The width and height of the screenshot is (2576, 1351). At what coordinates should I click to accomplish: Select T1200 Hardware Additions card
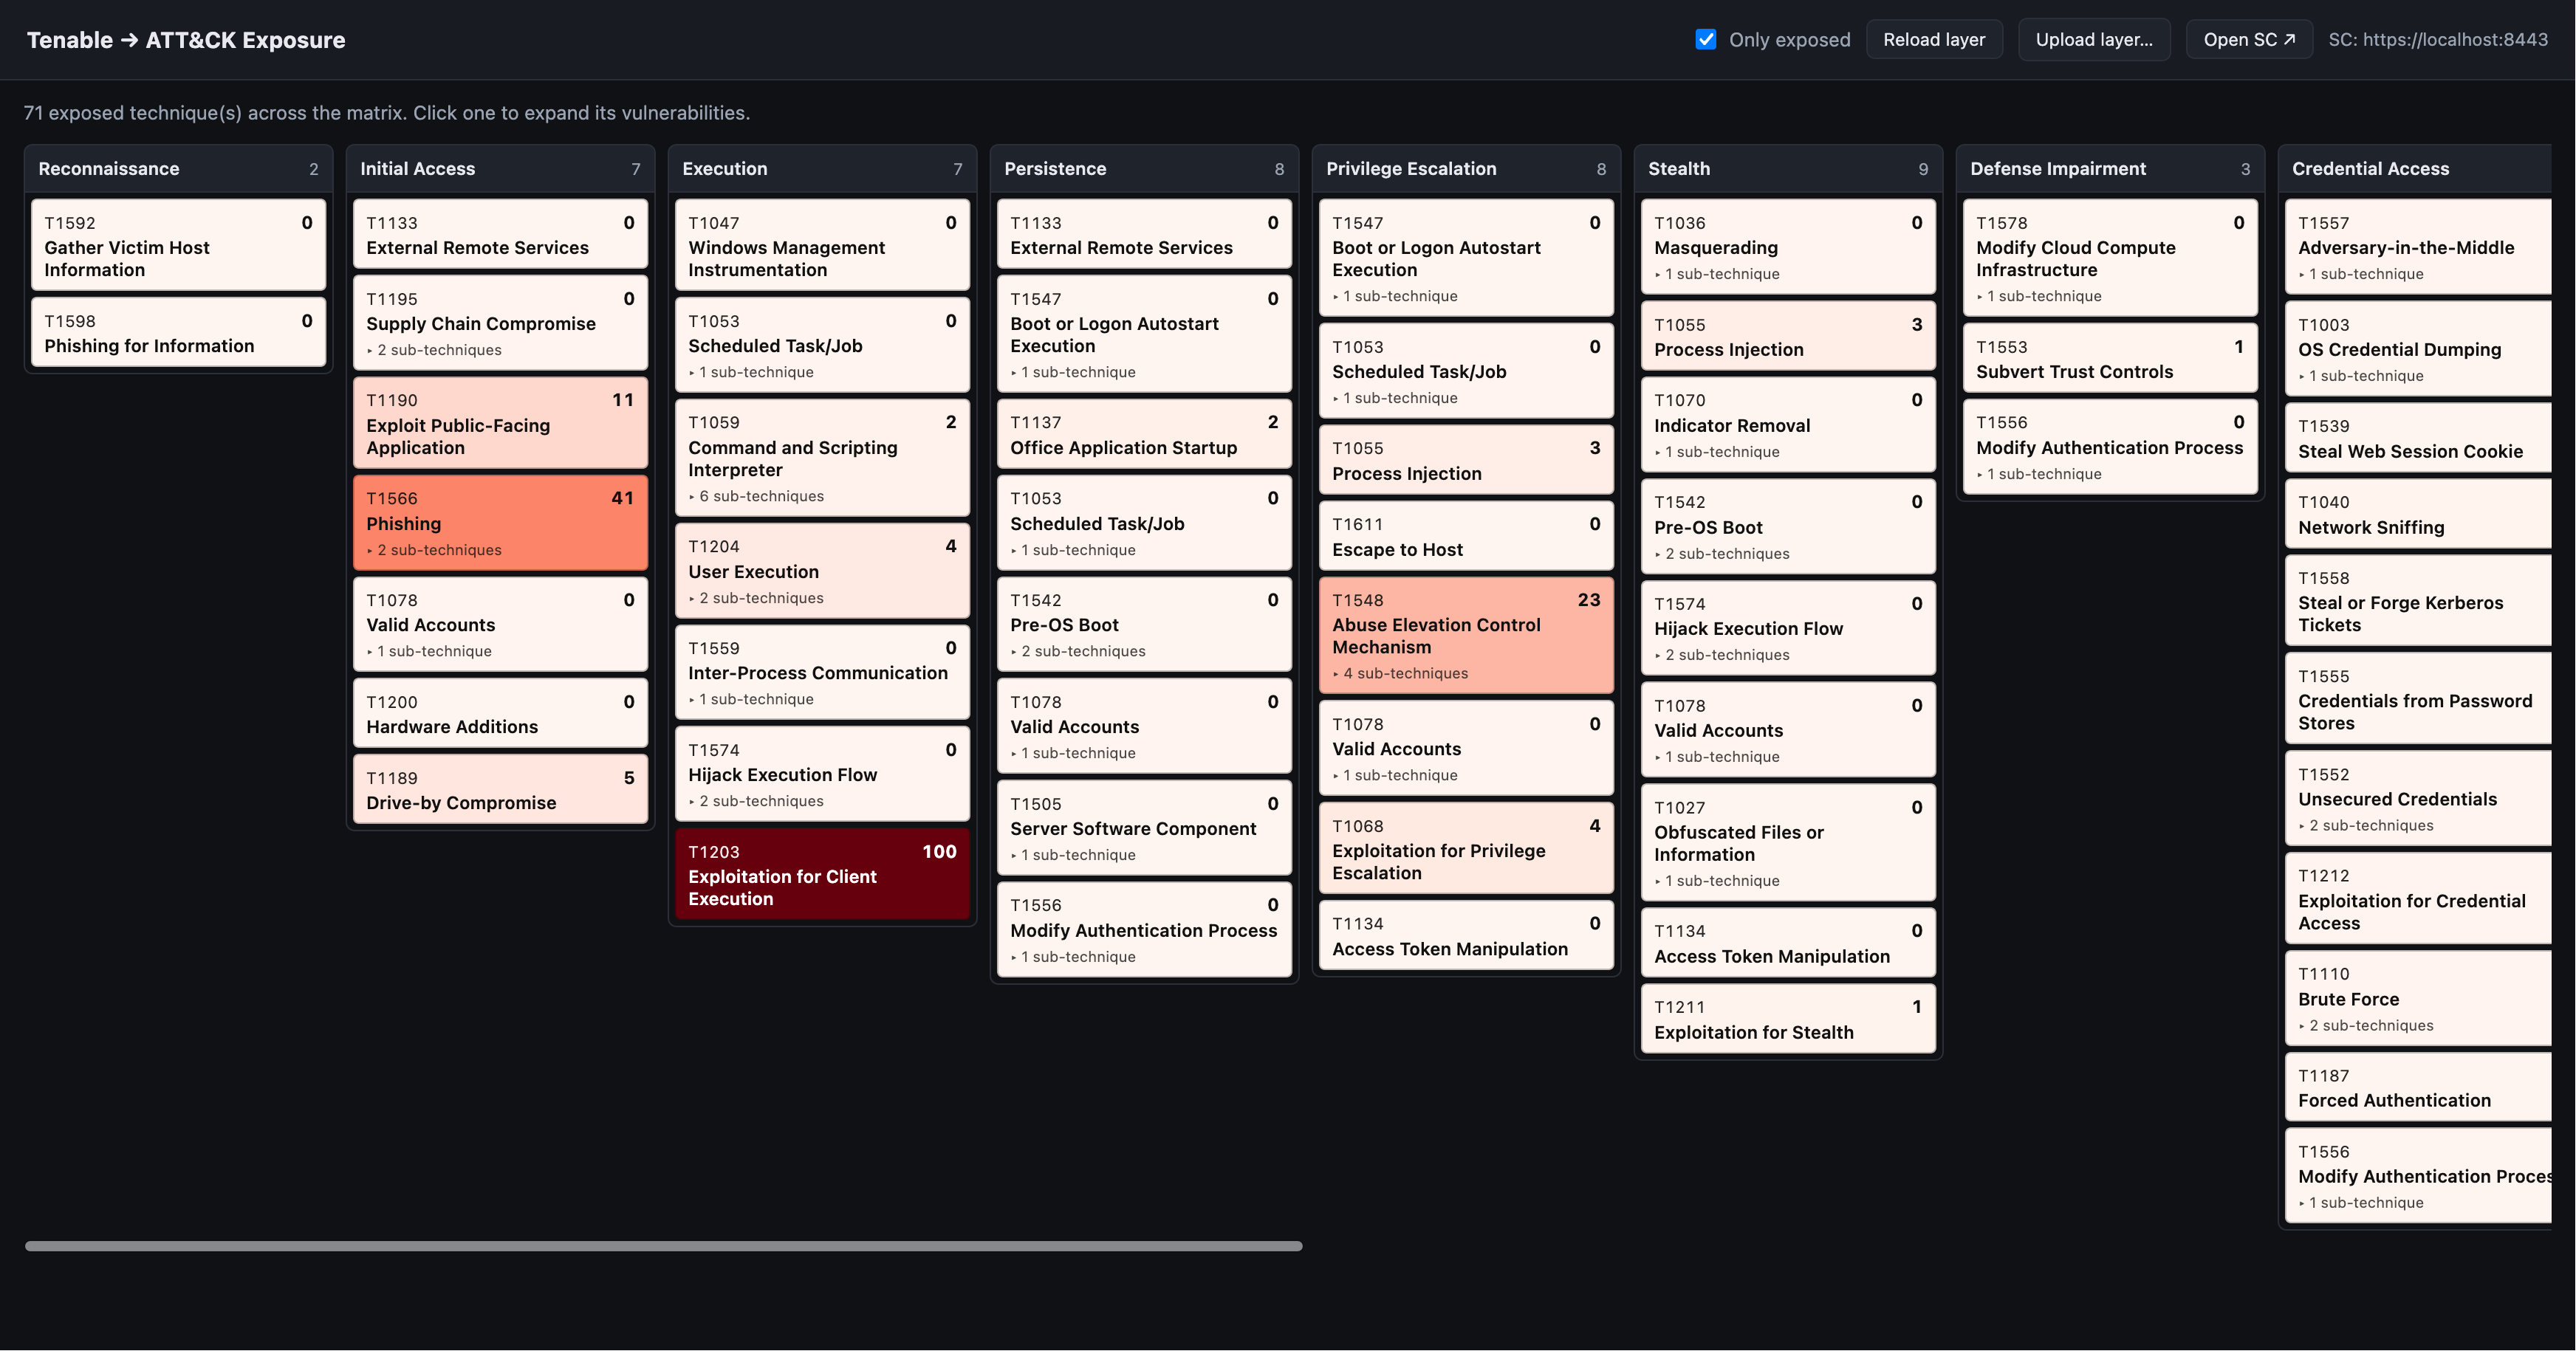point(500,713)
